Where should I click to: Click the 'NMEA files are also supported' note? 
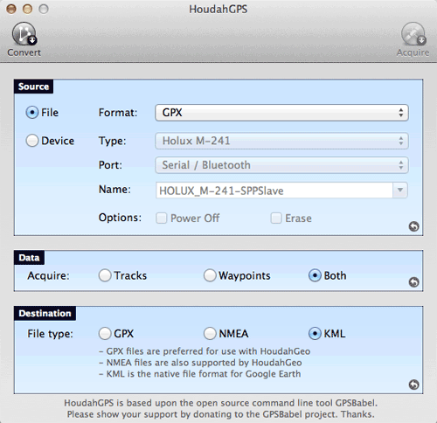pyautogui.click(x=200, y=363)
